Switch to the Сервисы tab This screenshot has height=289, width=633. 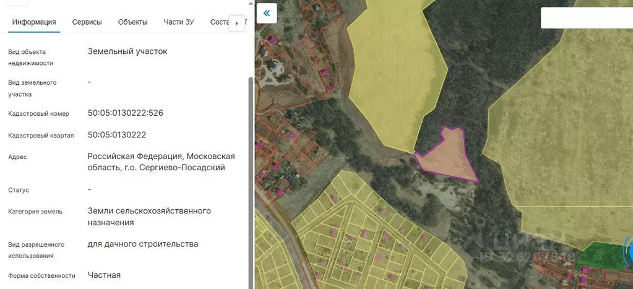87,22
